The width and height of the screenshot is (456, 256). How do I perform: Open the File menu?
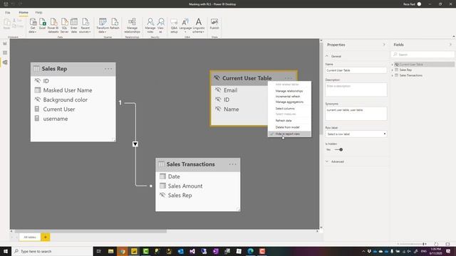(x=8, y=13)
